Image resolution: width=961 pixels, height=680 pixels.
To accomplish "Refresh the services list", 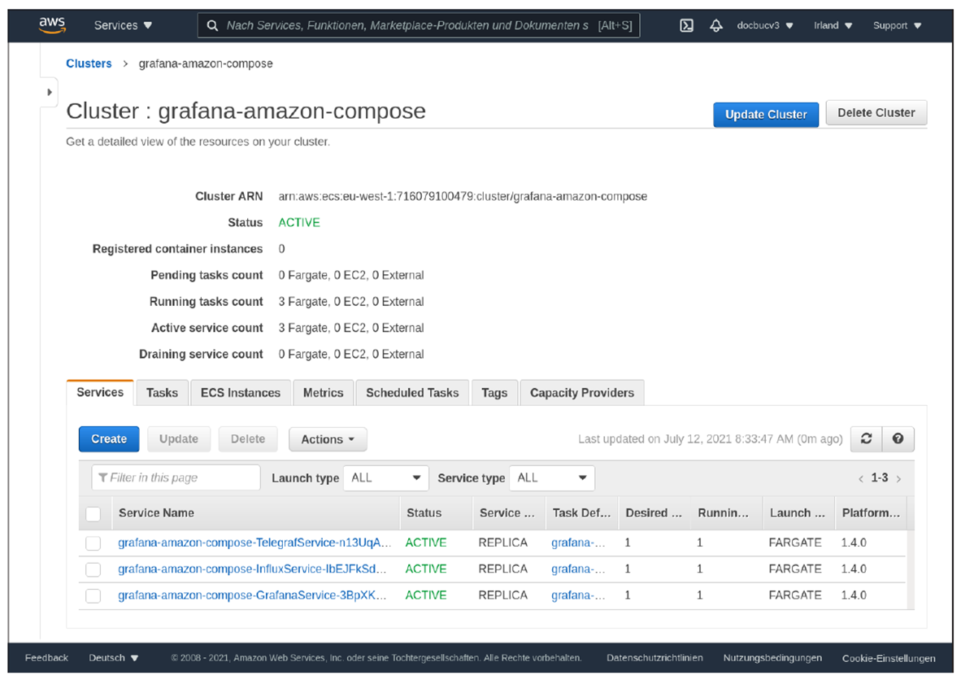I will [x=866, y=438].
